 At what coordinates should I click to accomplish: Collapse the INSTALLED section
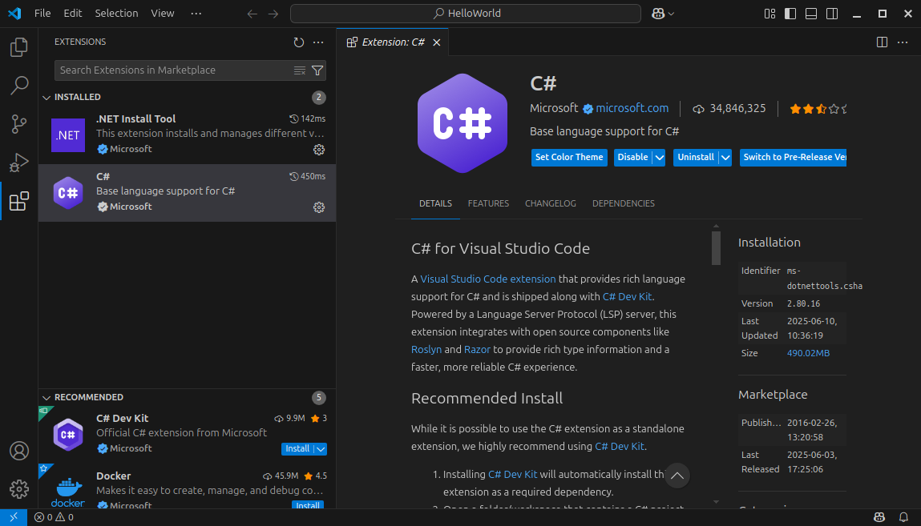point(46,98)
